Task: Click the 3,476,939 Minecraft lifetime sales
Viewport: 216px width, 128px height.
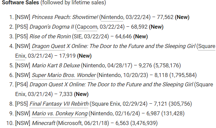Action: (144, 123)
